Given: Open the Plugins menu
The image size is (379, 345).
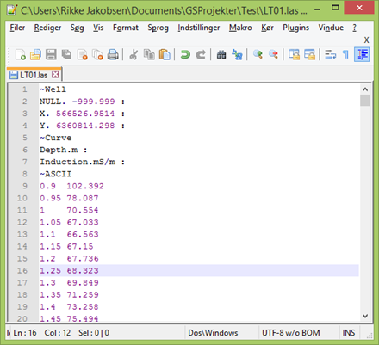Looking at the screenshot, I should pyautogui.click(x=296, y=28).
